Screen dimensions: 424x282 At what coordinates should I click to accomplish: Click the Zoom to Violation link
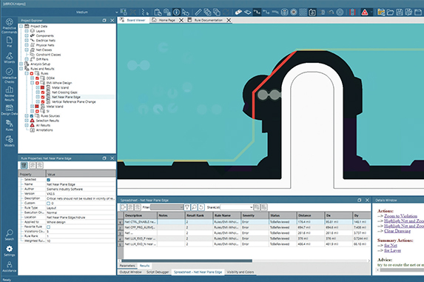(400, 216)
